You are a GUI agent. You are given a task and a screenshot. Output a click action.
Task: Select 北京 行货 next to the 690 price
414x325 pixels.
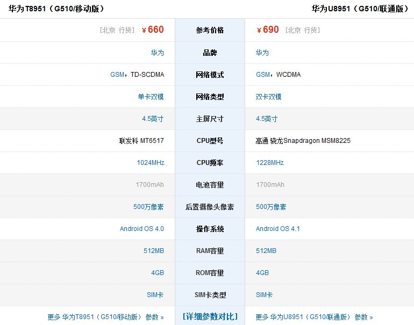303,30
